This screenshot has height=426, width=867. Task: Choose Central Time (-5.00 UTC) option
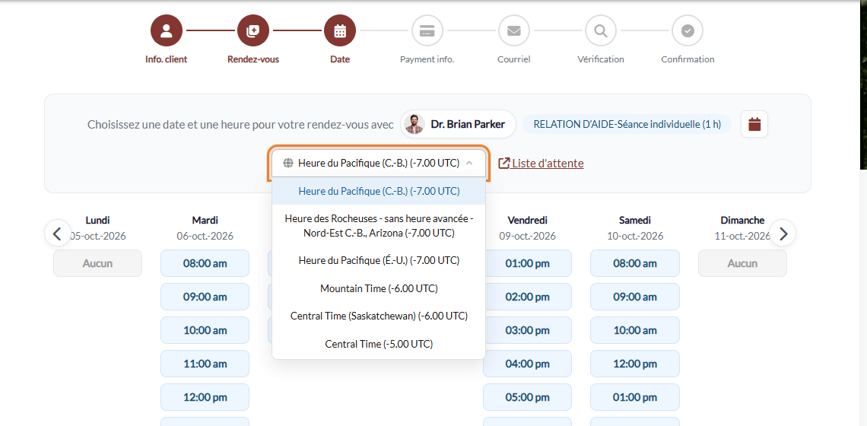point(379,344)
